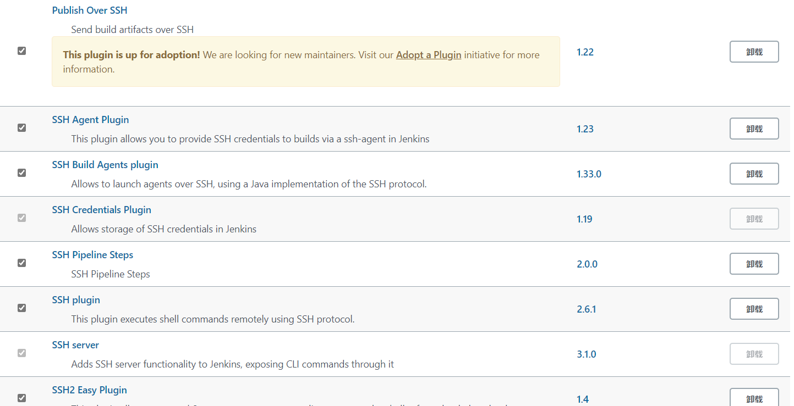
Task: Disable the SSH Build Agents plugin checkbox
Action: pos(21,173)
